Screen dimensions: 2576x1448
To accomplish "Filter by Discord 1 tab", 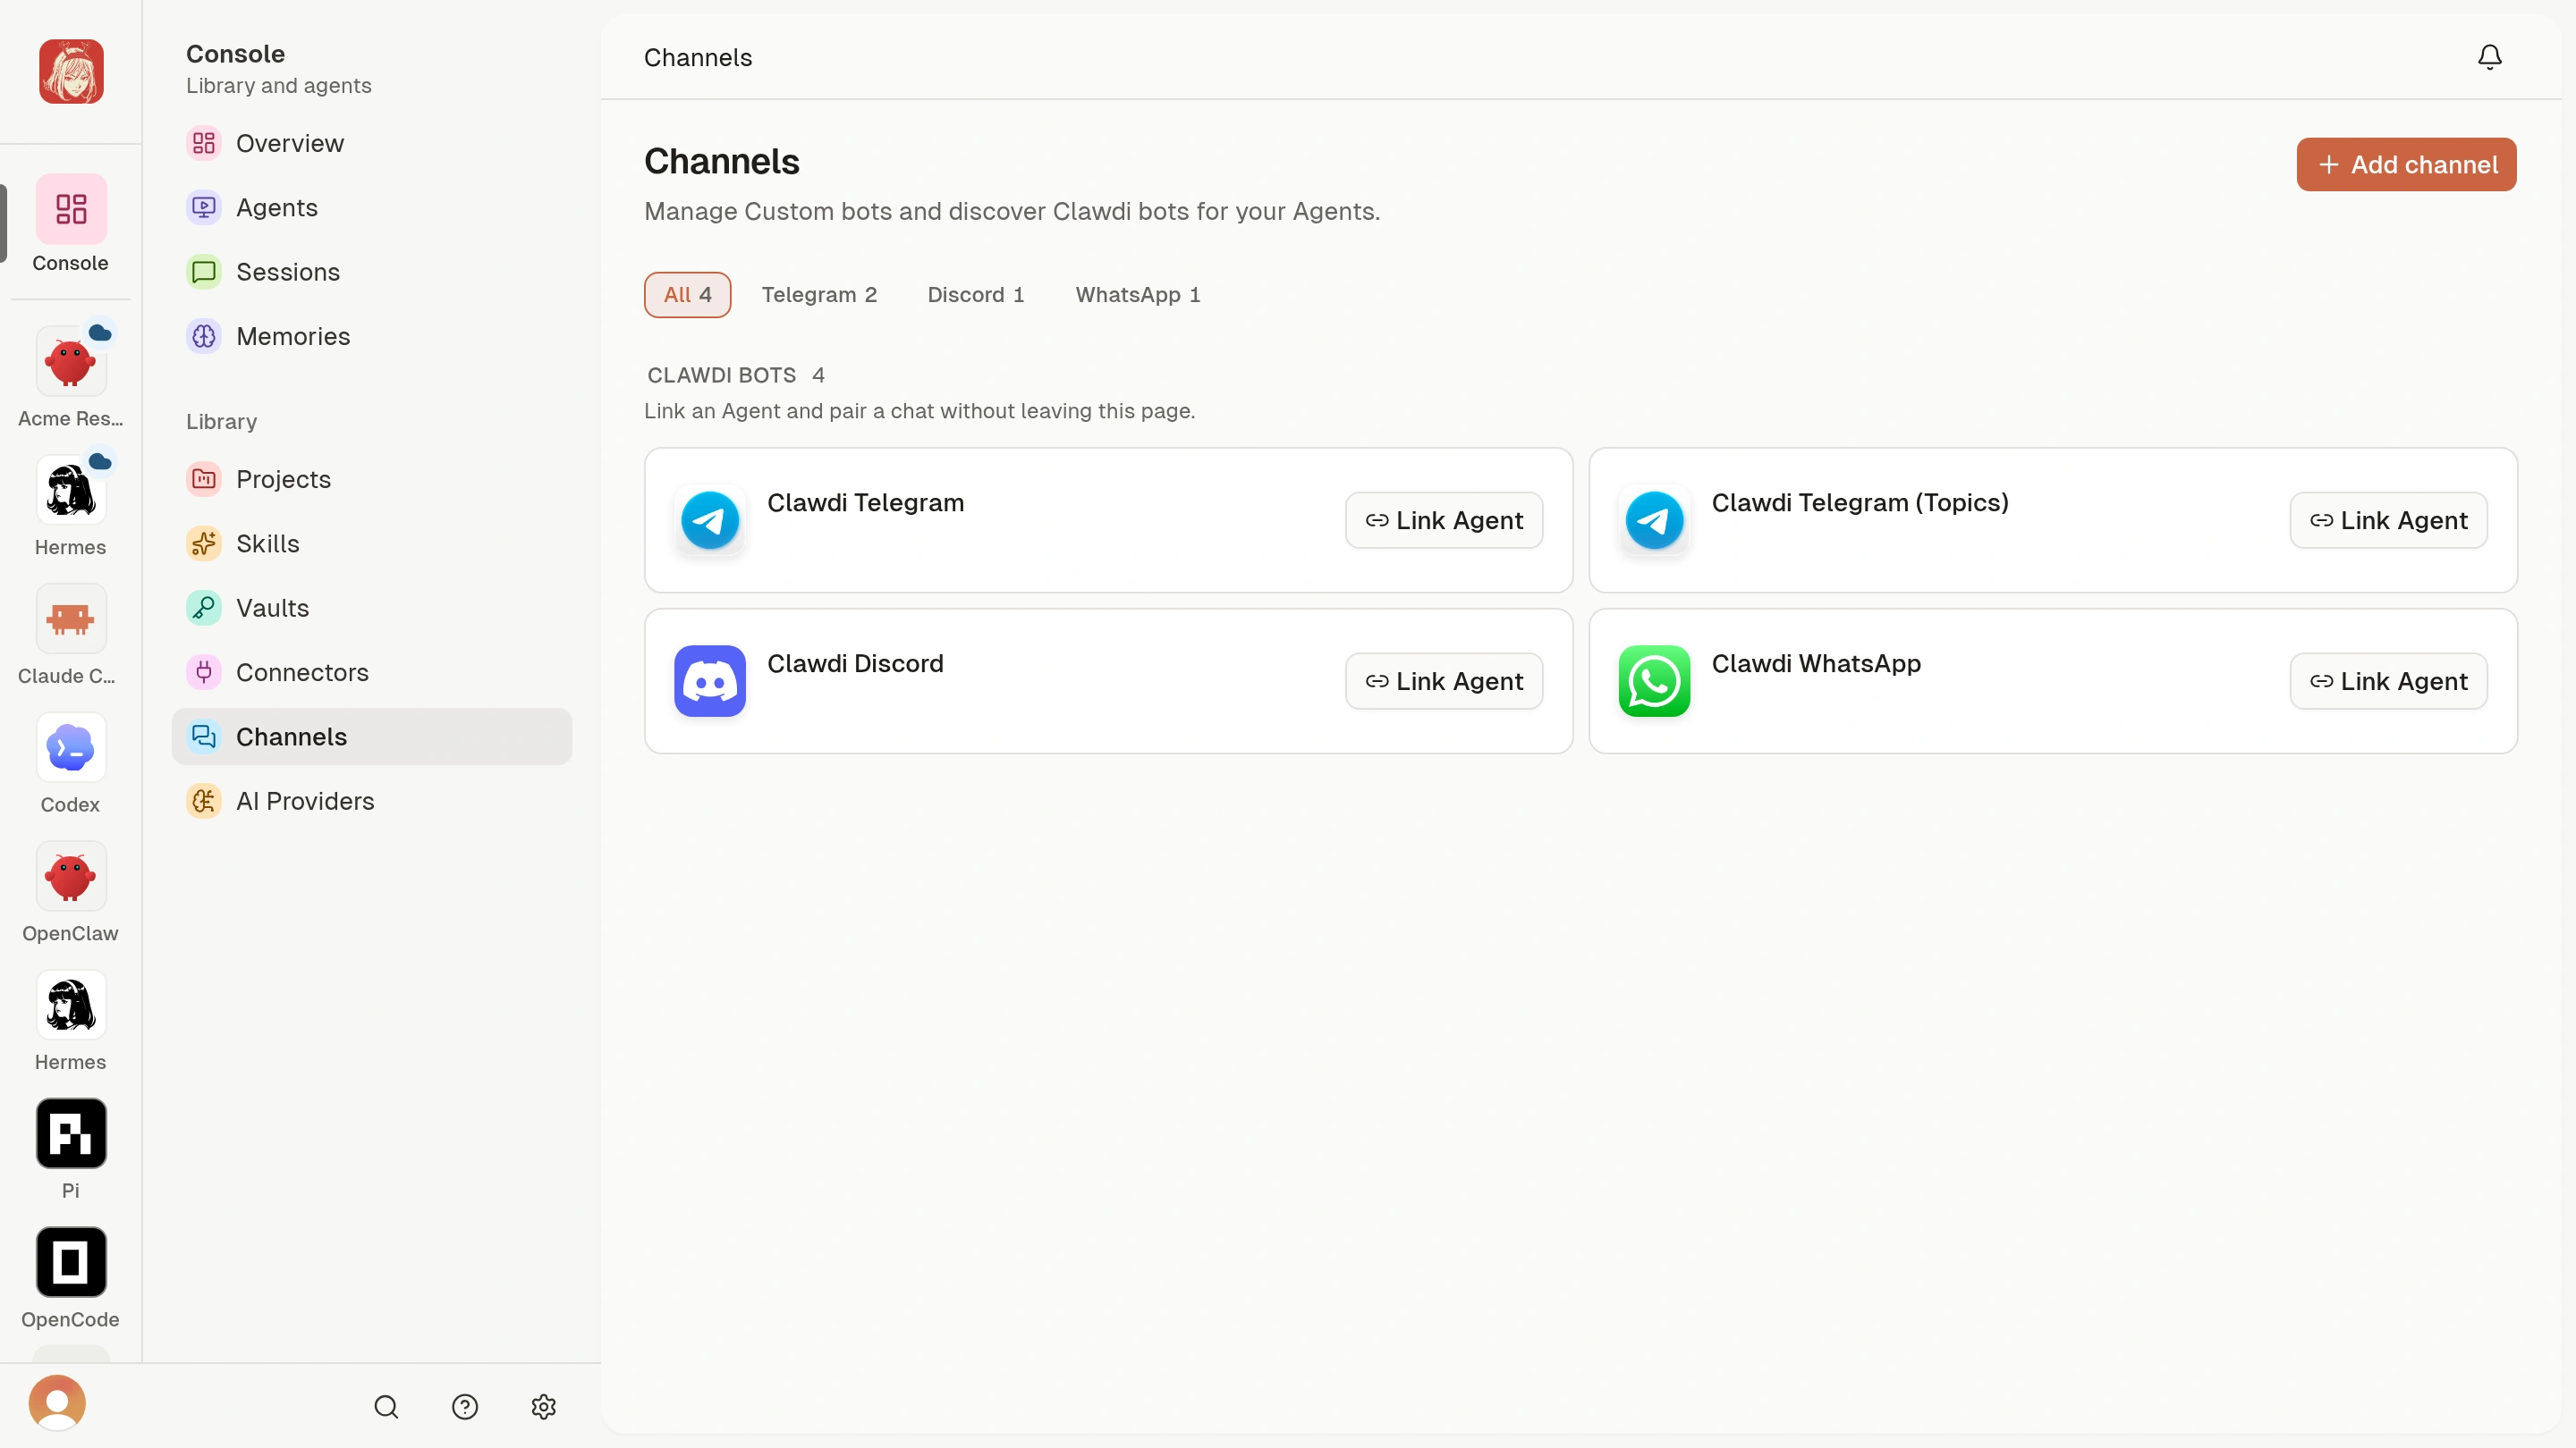I will (x=976, y=295).
